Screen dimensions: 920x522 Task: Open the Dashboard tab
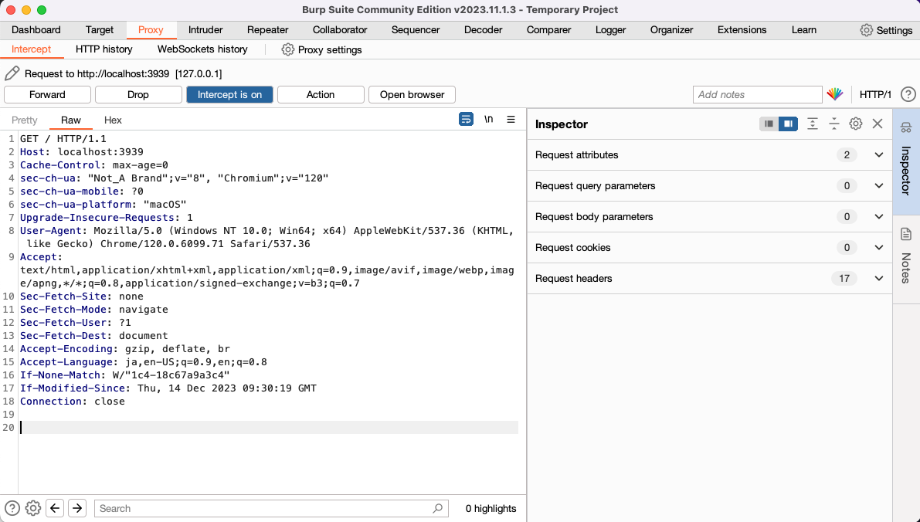tap(36, 30)
